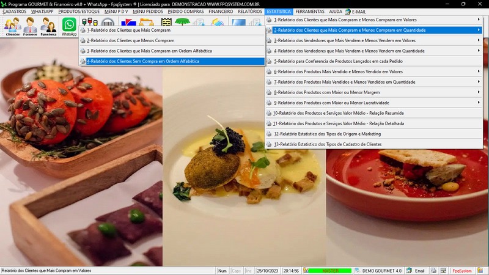
Task: Open the AJUDA menu
Action: 336,12
